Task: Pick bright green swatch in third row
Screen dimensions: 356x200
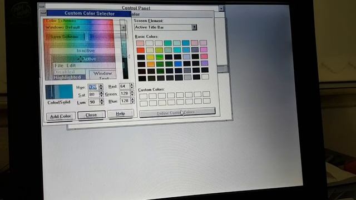Action: click(160, 57)
